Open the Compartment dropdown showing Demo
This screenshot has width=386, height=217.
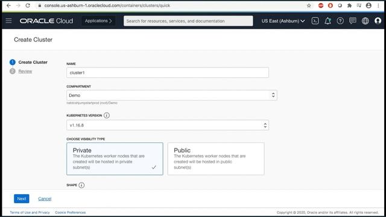171,95
